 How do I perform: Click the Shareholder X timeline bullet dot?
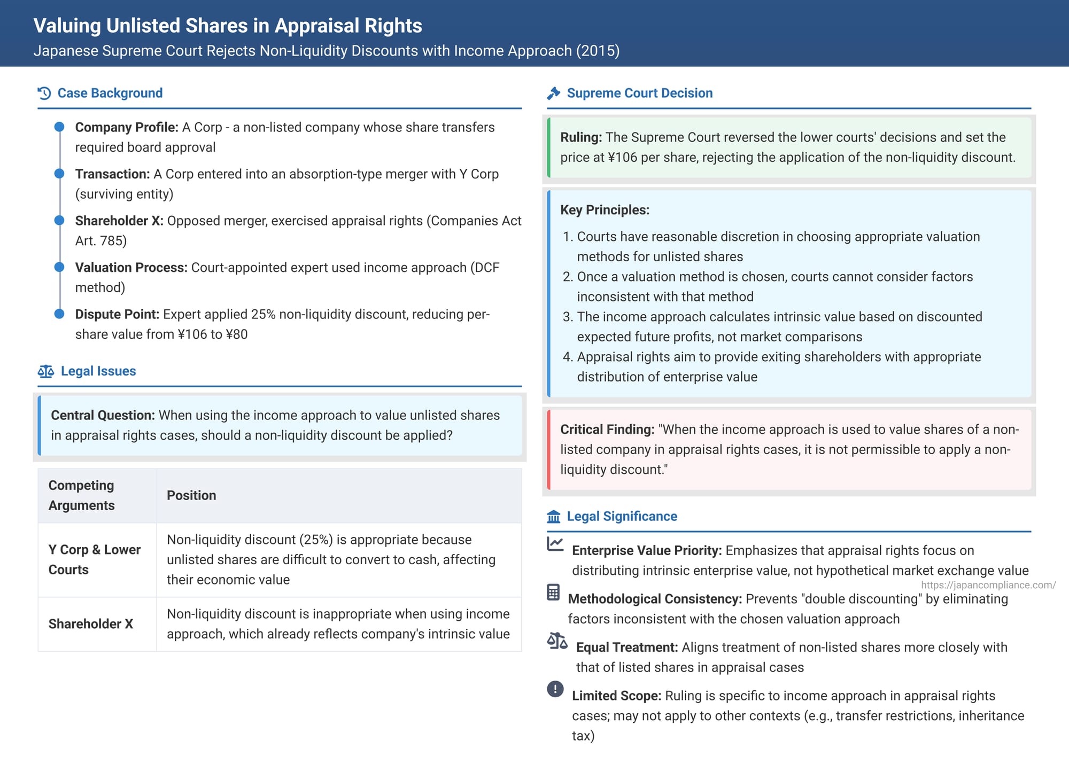(x=59, y=221)
